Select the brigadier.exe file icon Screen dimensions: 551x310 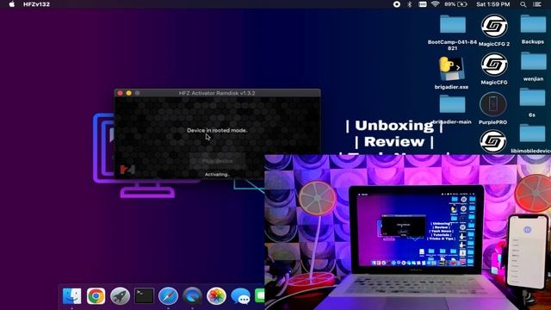pos(451,69)
